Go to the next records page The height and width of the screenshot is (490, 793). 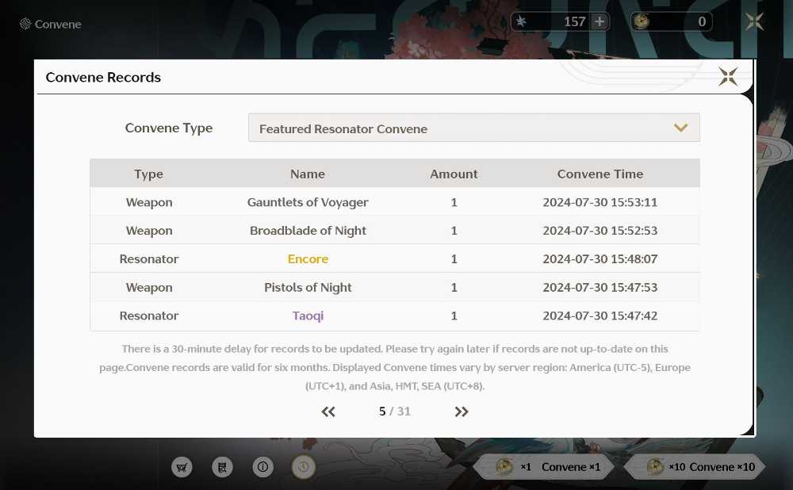point(462,412)
